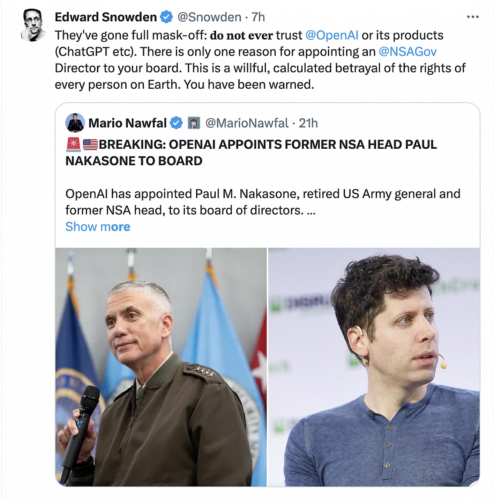Click the affiliate badge next to Mario Nawfal
494x498 pixels.
point(194,123)
